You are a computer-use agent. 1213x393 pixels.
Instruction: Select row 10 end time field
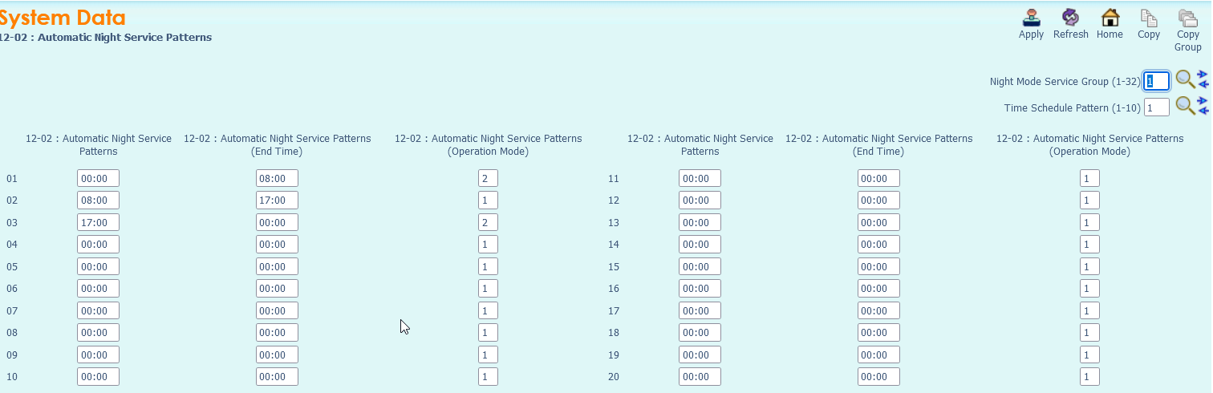coord(277,376)
